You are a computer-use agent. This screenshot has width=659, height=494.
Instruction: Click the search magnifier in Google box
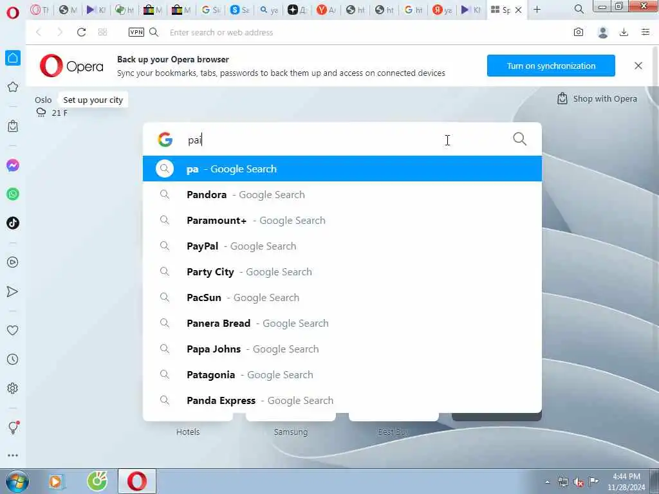click(520, 139)
